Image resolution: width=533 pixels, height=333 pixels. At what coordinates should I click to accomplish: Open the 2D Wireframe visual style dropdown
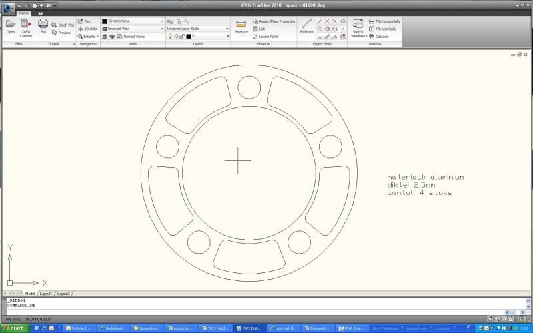(x=133, y=21)
